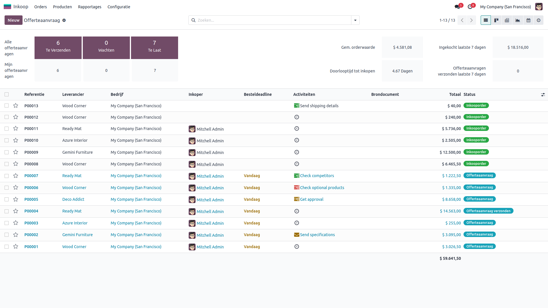Open the discuss messages icon
548x308 pixels.
coord(457,7)
